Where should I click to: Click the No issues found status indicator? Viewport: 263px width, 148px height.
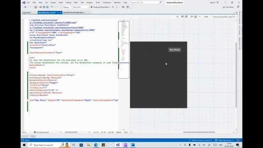pyautogui.click(x=41, y=132)
